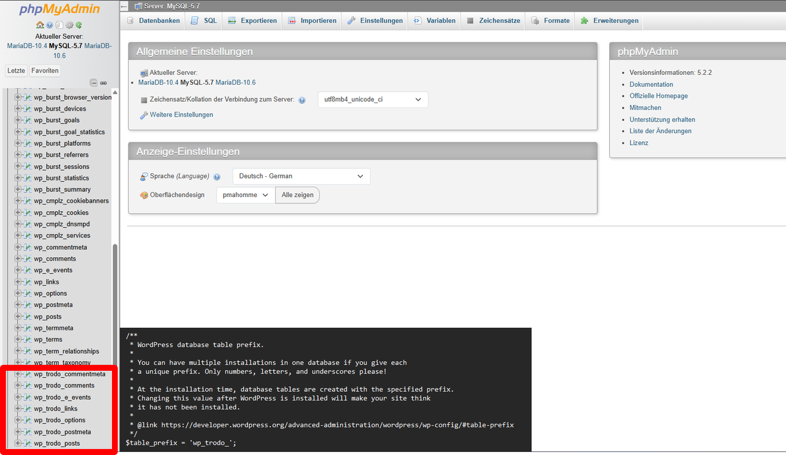Select the wp_comments table
The width and height of the screenshot is (786, 455).
tap(55, 259)
